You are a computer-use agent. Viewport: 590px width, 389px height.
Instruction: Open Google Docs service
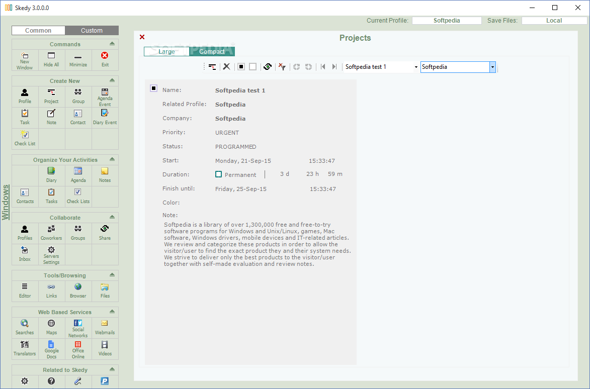pyautogui.click(x=51, y=349)
